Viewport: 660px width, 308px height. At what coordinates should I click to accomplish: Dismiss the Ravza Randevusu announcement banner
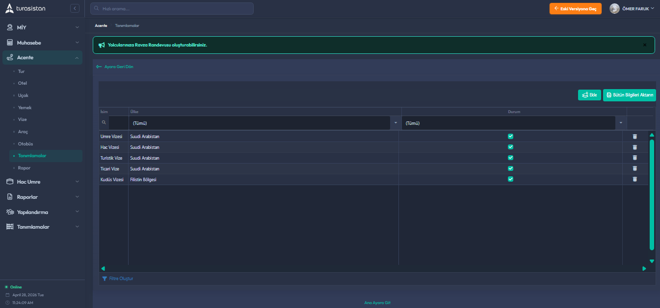click(x=645, y=45)
